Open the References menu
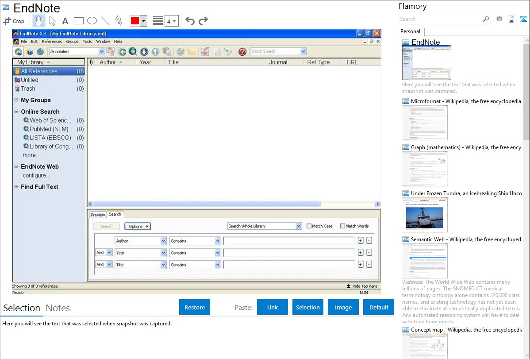530x359 pixels. click(52, 42)
